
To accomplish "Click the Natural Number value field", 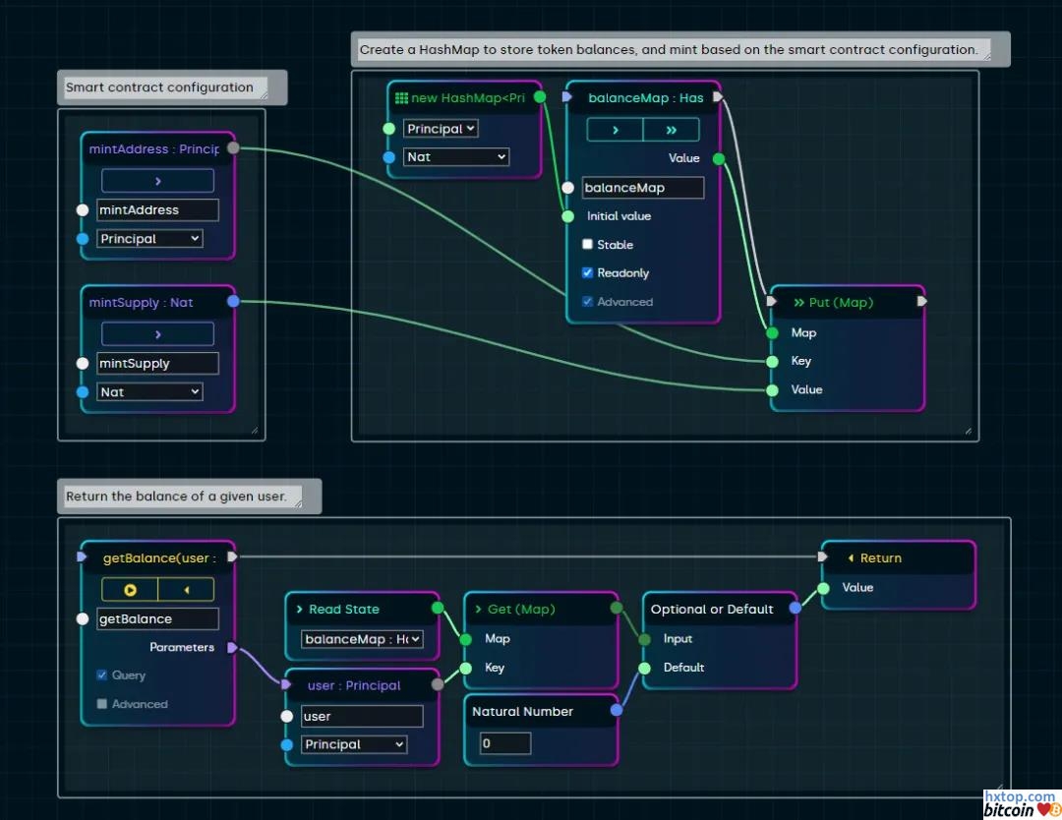I will [x=504, y=743].
